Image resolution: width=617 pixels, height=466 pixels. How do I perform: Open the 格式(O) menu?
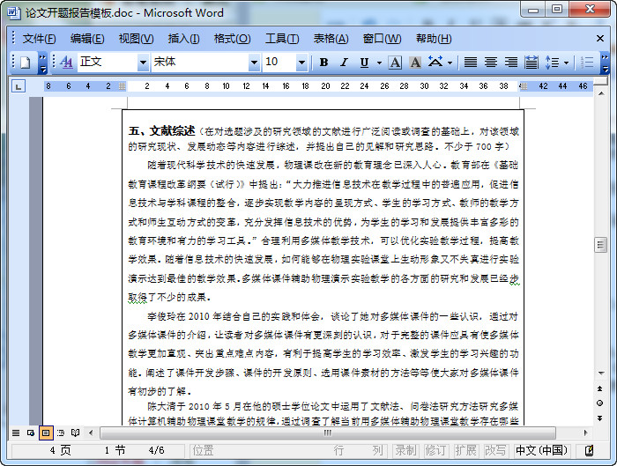pos(232,39)
